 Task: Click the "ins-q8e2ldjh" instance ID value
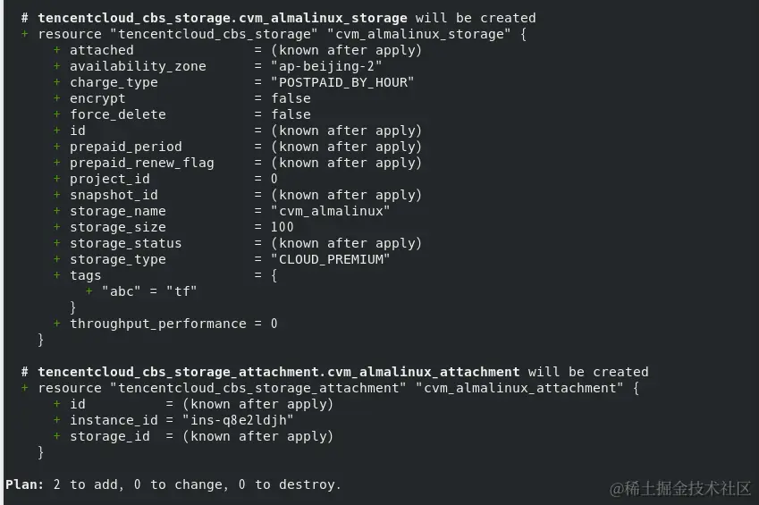[x=238, y=420]
